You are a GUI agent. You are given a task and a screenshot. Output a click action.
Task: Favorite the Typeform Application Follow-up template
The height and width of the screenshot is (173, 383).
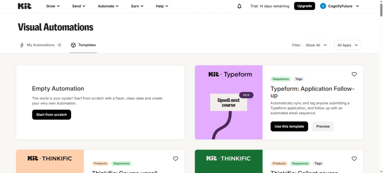coord(354,74)
